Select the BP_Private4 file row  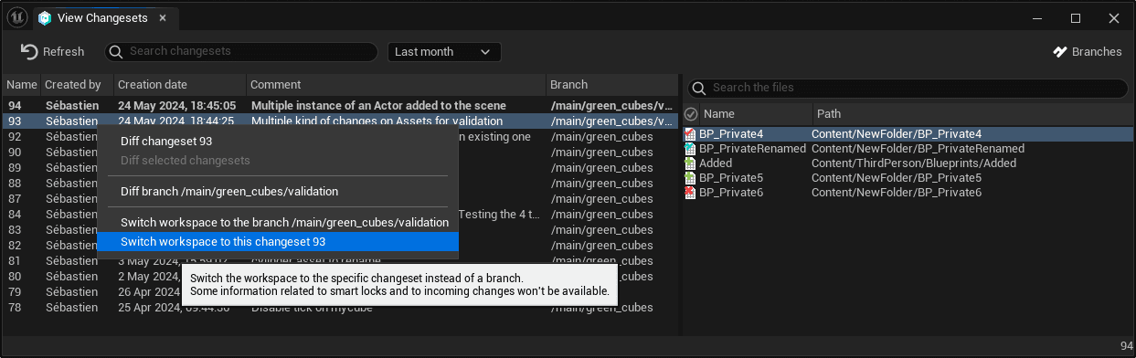(908, 134)
